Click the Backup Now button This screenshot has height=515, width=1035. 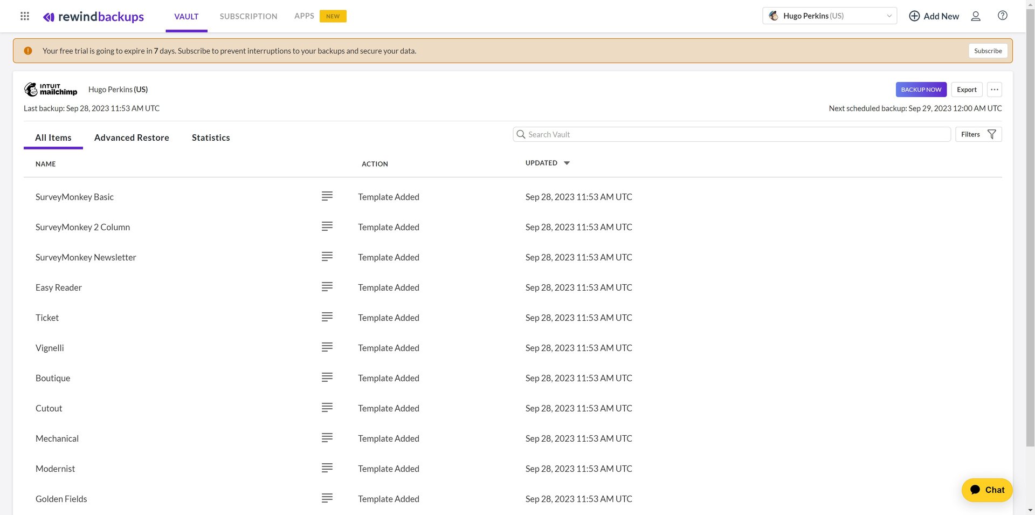click(x=921, y=90)
